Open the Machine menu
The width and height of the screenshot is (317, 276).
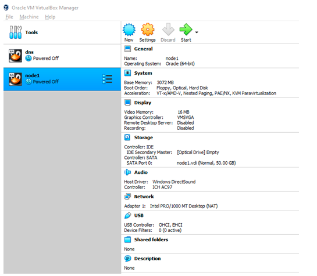click(x=29, y=17)
